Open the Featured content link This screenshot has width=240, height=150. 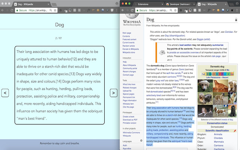[129, 39]
